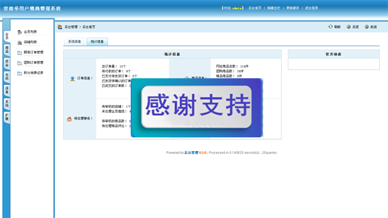
Task: Select the 统计信息 tab
Action: pyautogui.click(x=97, y=42)
